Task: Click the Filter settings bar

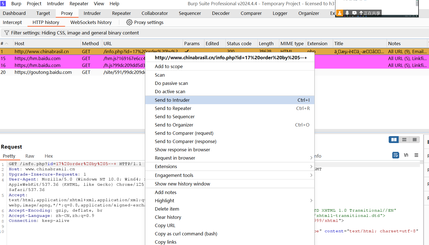Action: (214, 33)
